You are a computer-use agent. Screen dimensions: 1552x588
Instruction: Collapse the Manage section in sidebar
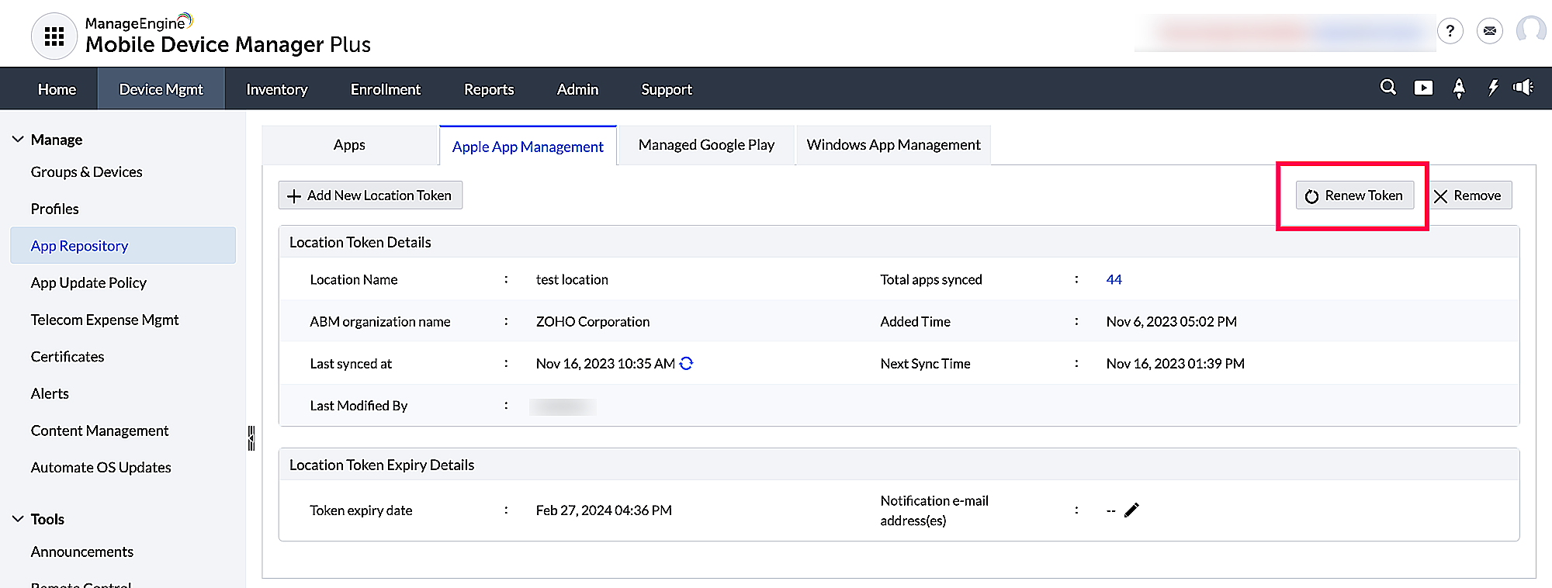point(18,140)
